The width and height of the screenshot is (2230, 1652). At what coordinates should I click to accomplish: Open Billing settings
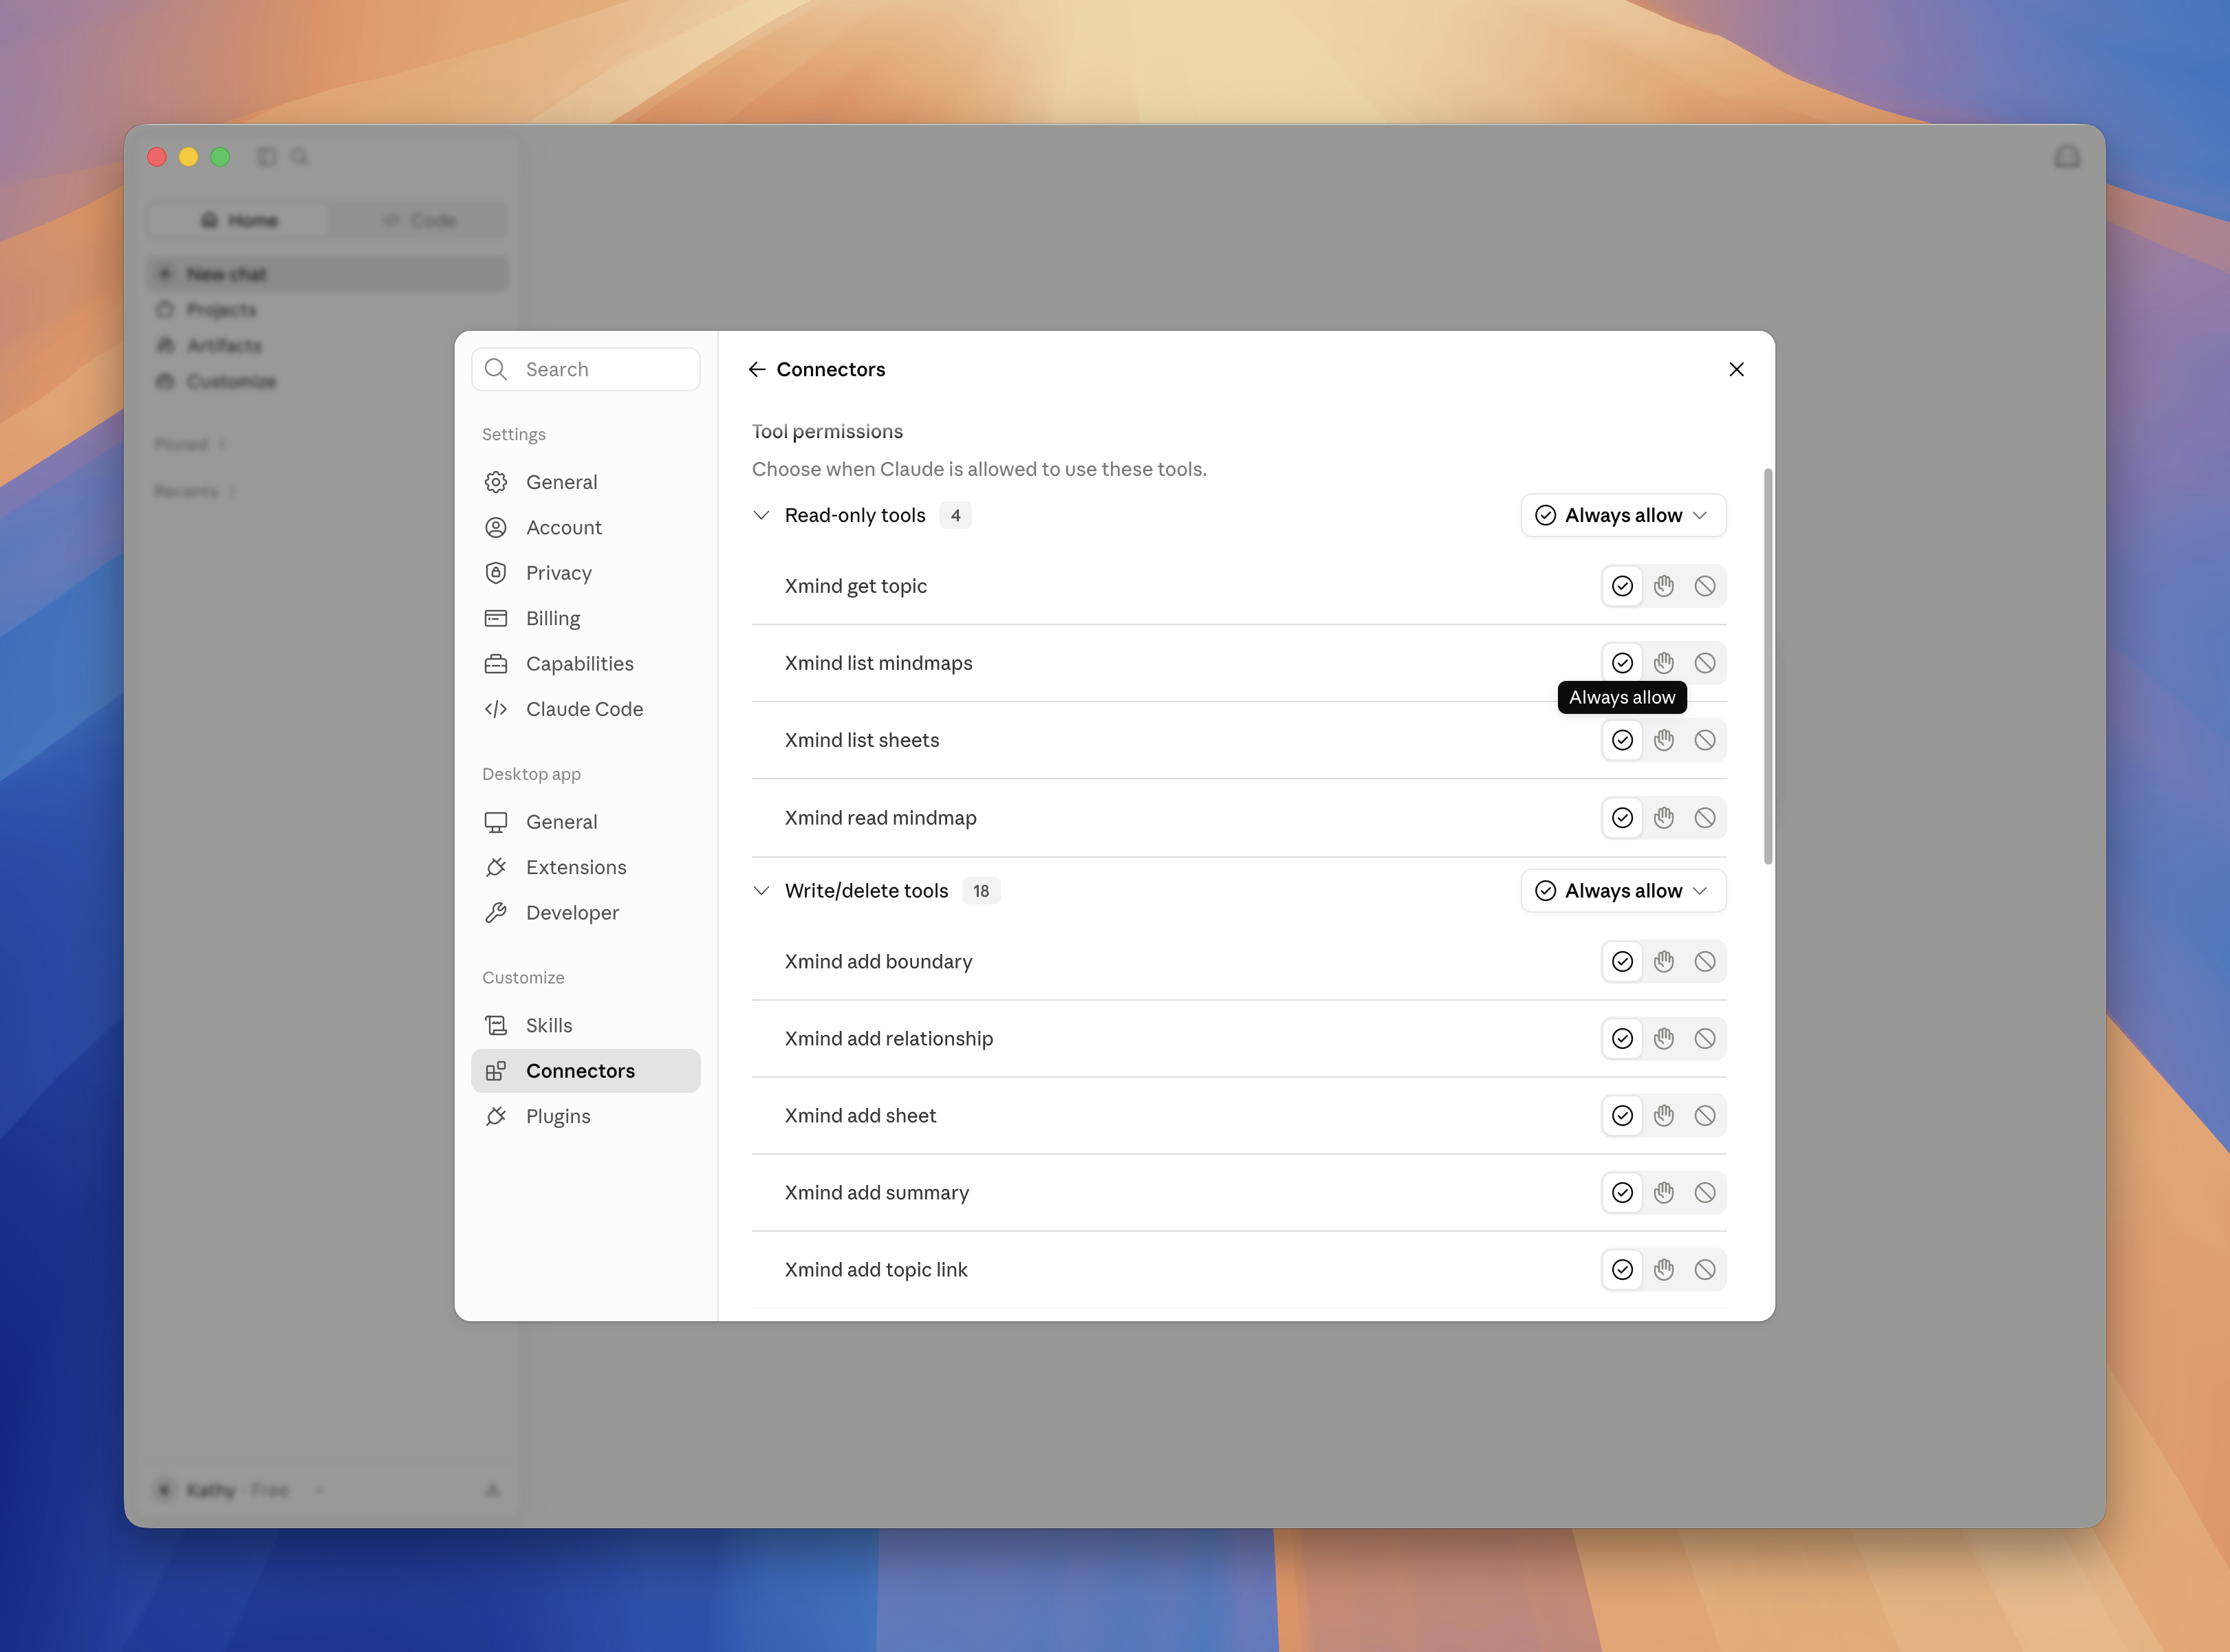(x=585, y=618)
